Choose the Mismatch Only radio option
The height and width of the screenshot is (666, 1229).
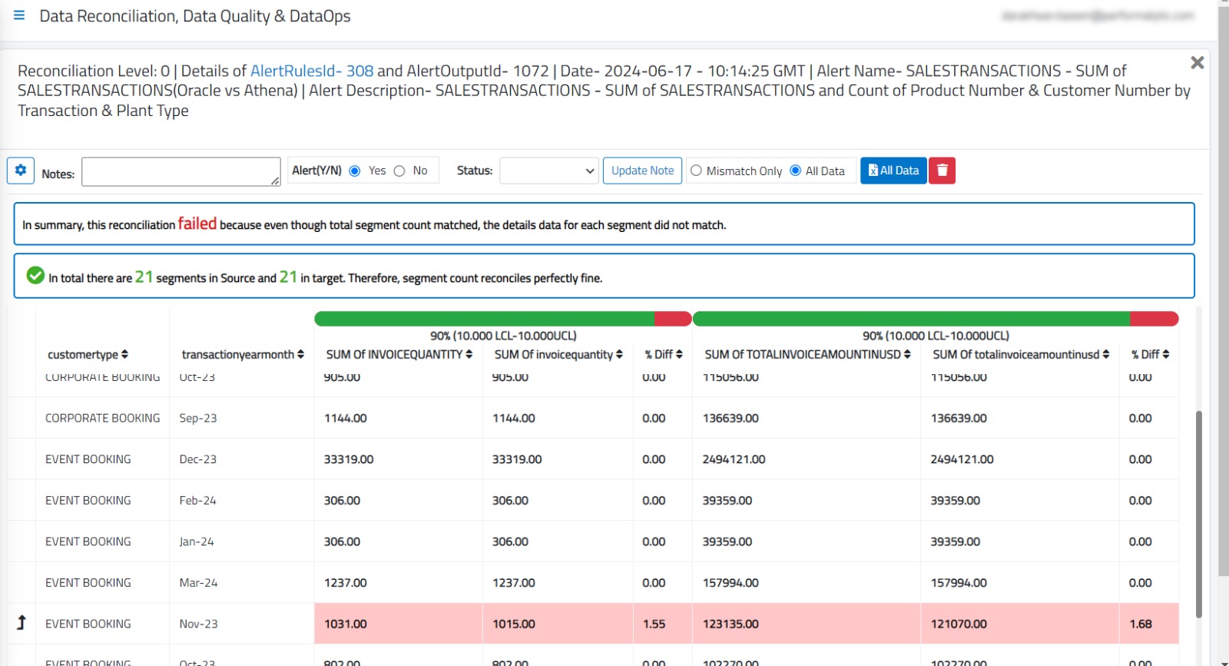(x=696, y=171)
